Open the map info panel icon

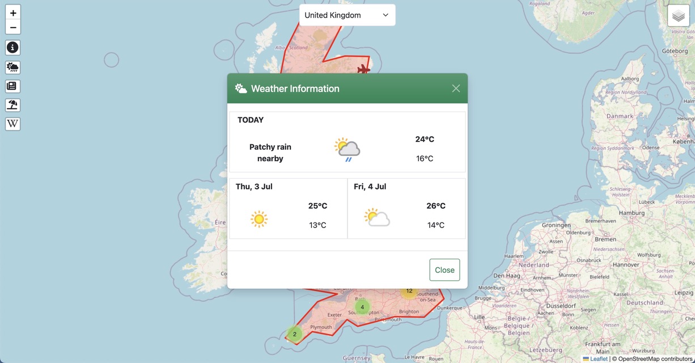click(12, 48)
